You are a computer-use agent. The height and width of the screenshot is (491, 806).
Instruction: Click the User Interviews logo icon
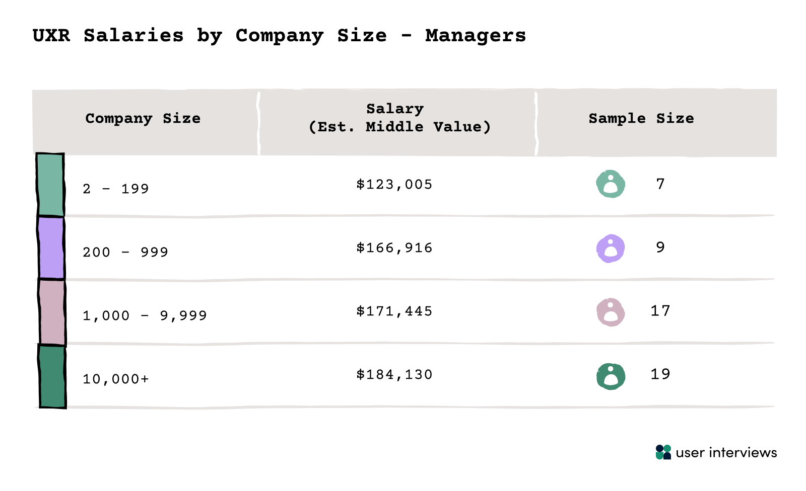(x=663, y=452)
